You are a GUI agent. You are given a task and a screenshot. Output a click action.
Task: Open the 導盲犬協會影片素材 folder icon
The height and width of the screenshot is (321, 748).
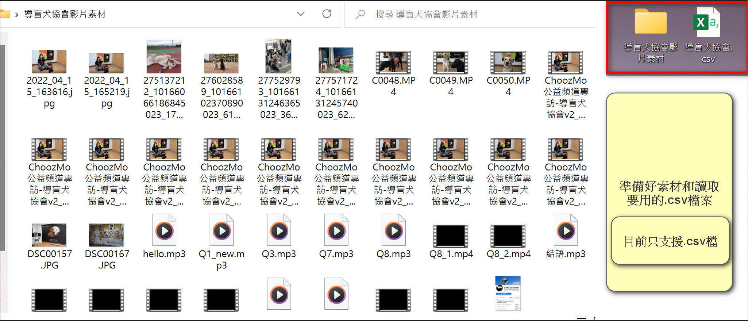coord(650,23)
